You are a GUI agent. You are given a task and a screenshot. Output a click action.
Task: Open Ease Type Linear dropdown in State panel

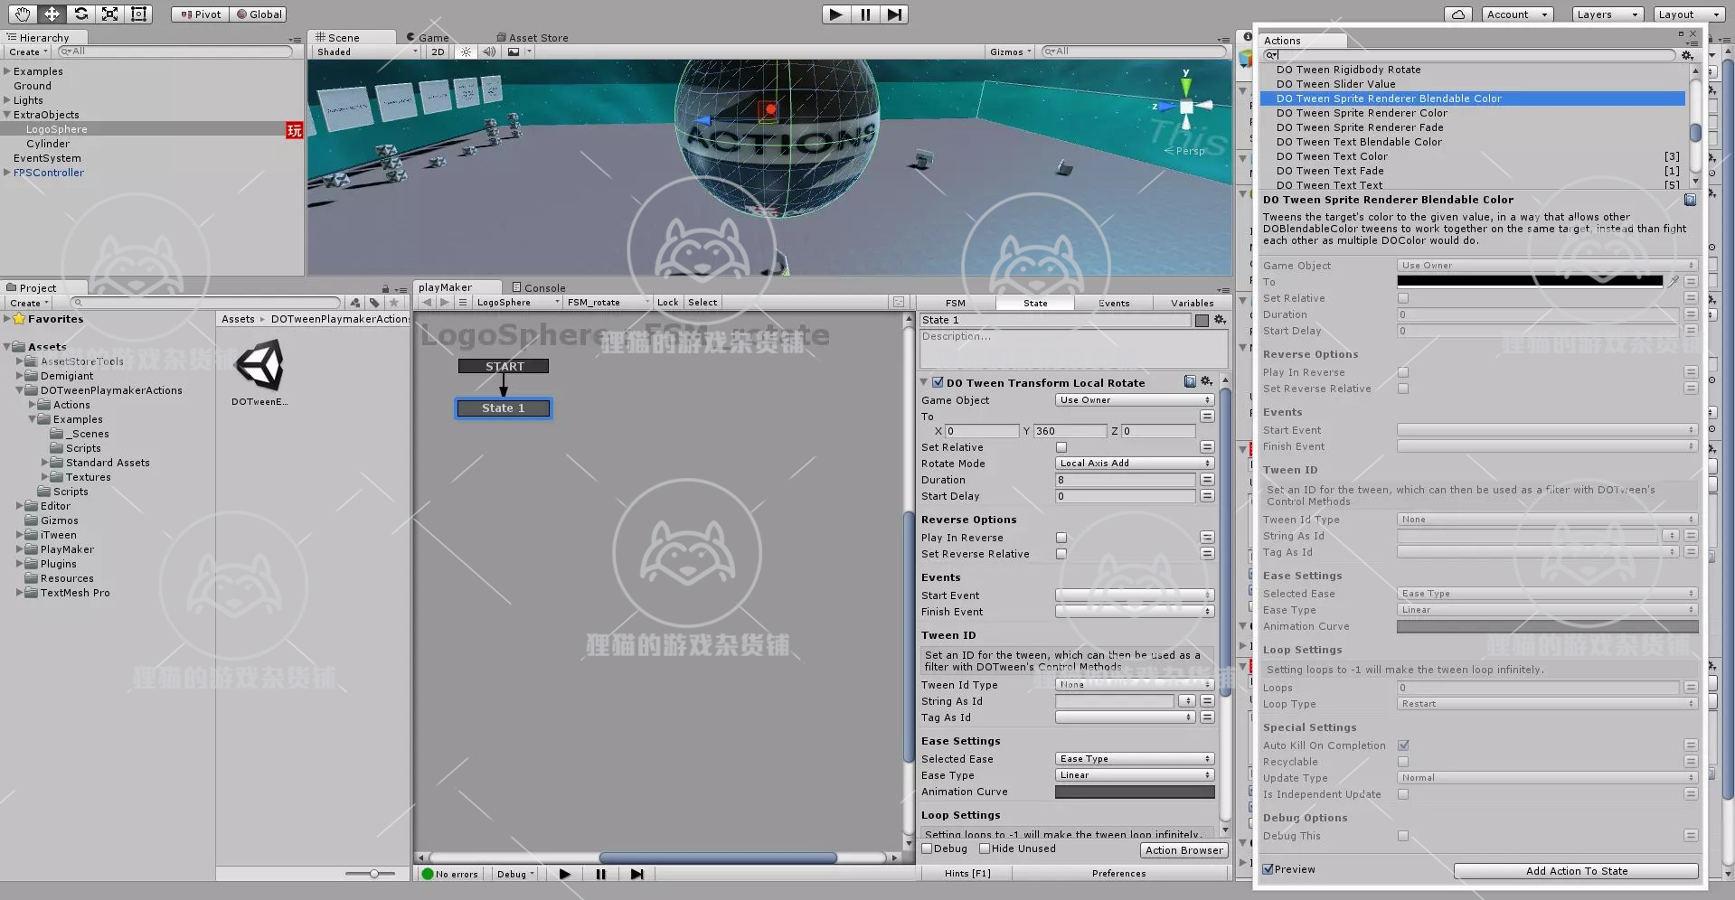pos(1135,775)
